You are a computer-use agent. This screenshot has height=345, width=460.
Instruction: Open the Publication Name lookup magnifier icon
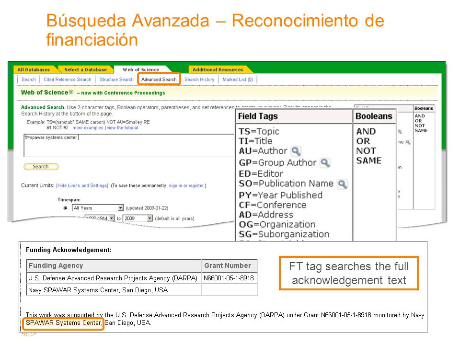click(x=342, y=184)
